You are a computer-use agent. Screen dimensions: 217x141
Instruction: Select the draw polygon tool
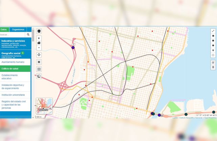[213, 36]
